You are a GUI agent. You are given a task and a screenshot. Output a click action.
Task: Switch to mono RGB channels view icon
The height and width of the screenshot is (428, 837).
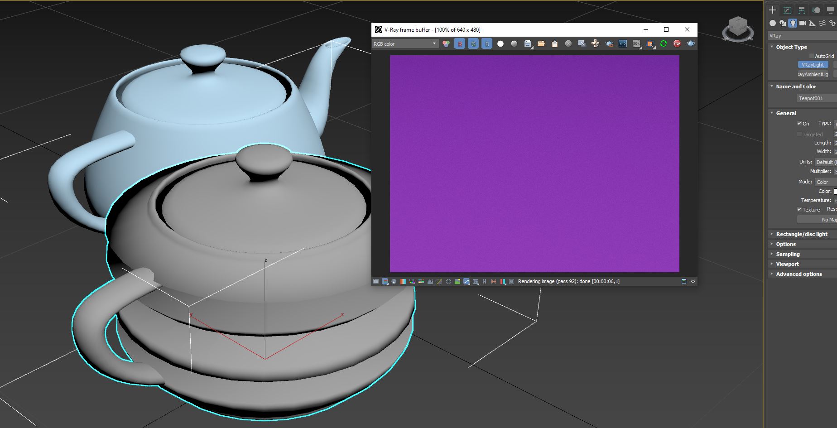pos(446,43)
